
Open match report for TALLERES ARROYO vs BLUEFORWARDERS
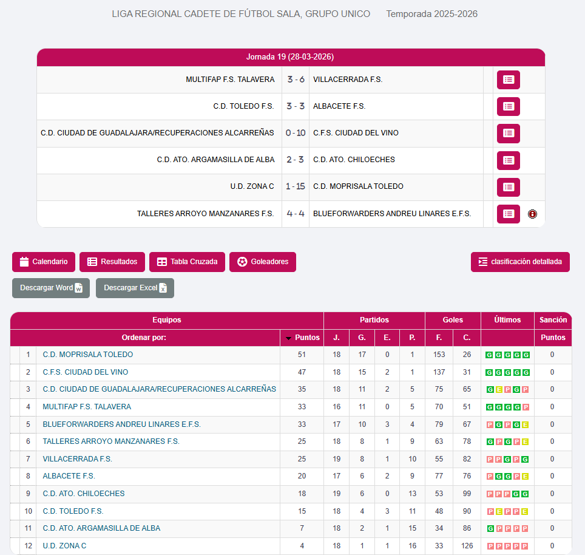tap(508, 214)
